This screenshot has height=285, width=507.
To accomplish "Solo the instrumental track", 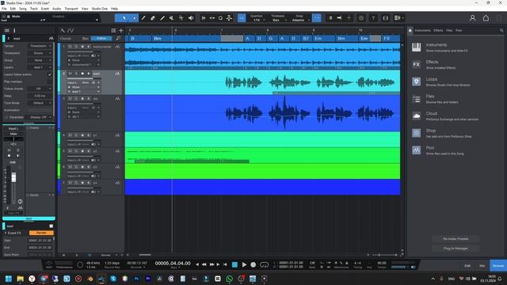I will 76,47.
